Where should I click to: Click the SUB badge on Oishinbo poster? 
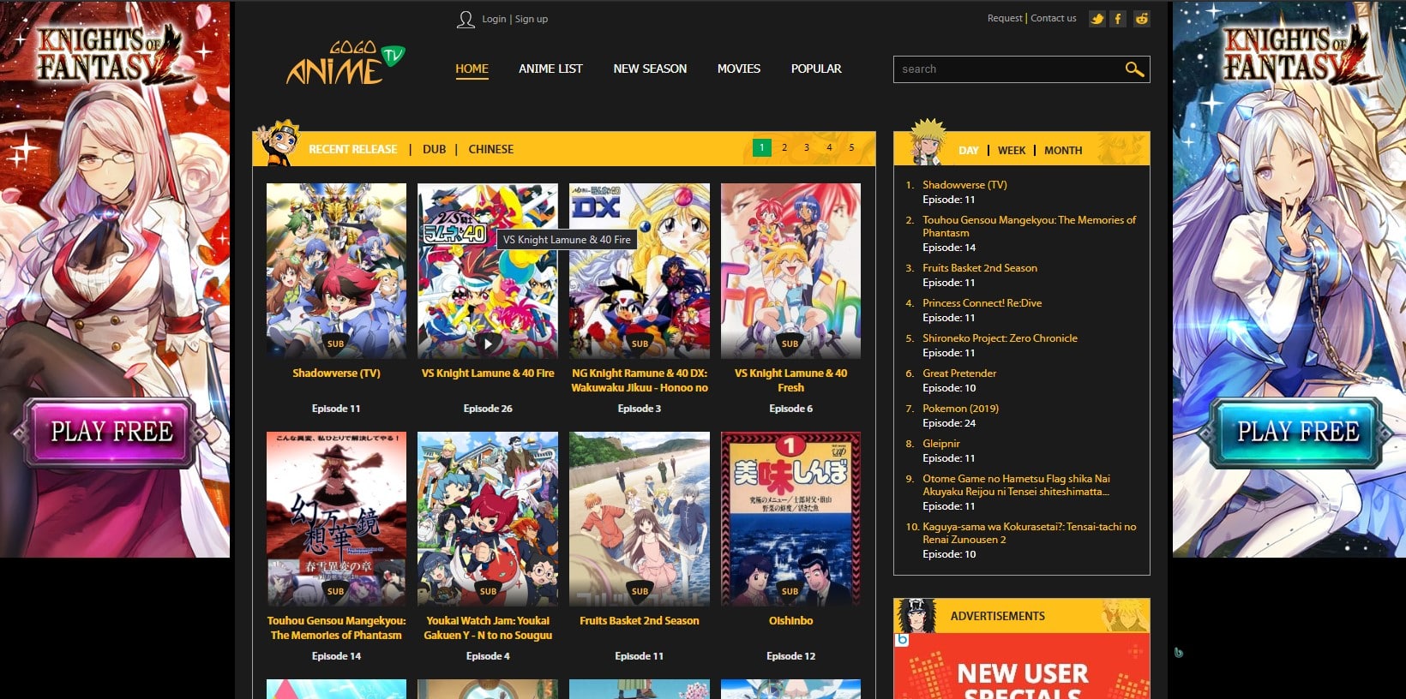pyautogui.click(x=790, y=591)
